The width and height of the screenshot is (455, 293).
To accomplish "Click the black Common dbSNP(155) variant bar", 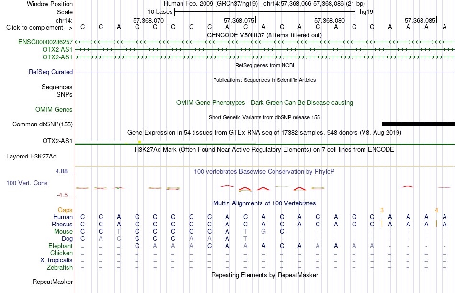I will click(418, 124).
